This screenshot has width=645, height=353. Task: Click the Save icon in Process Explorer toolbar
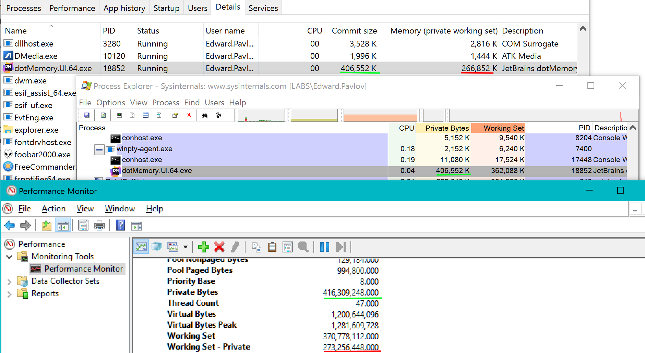coord(87,115)
